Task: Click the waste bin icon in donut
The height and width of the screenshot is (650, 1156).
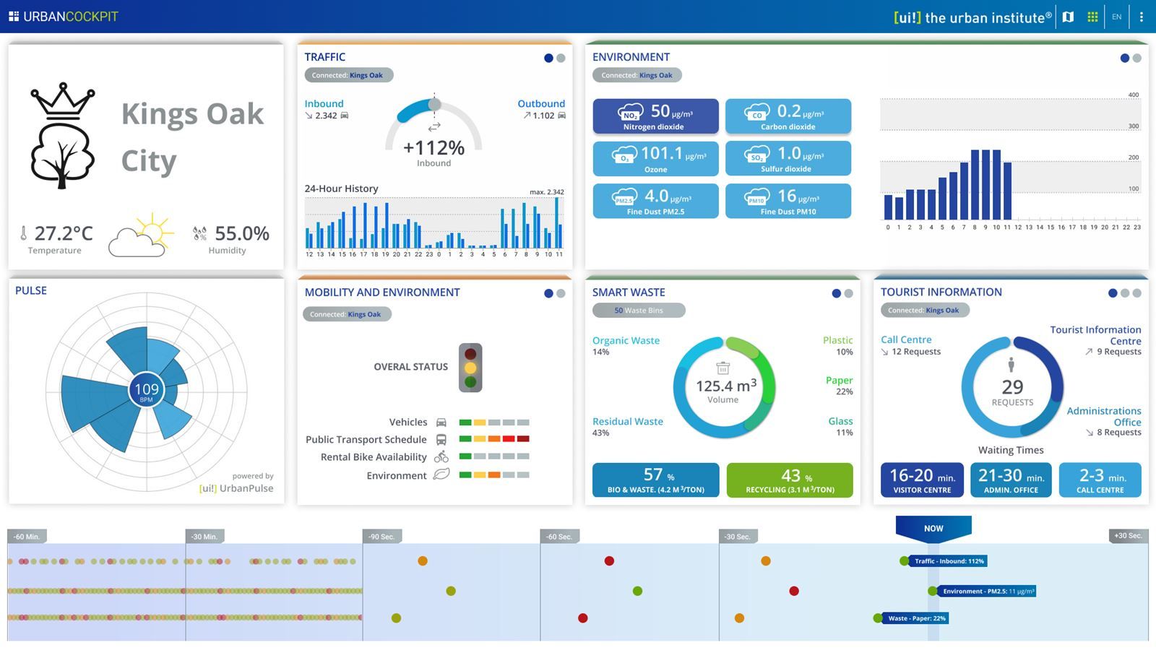Action: [722, 368]
